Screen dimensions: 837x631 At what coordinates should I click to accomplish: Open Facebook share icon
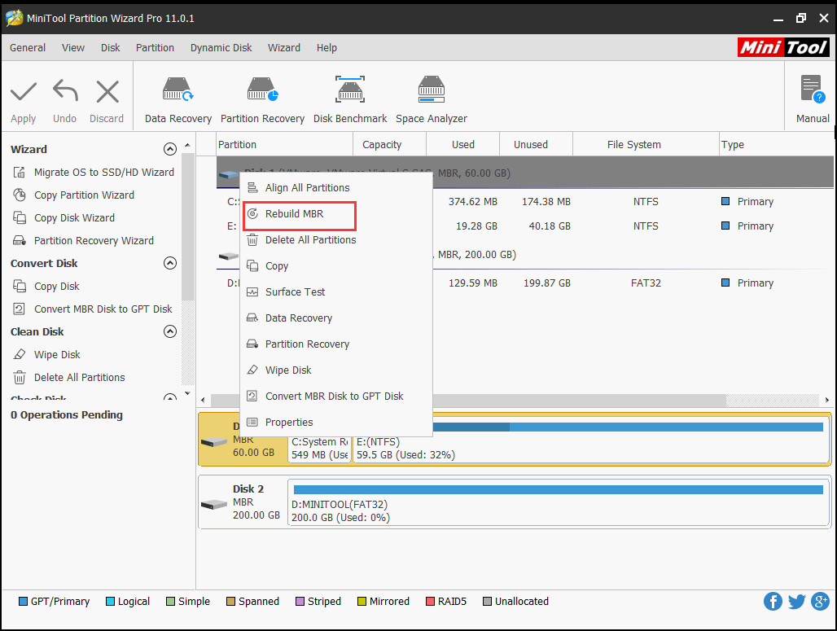(x=773, y=601)
